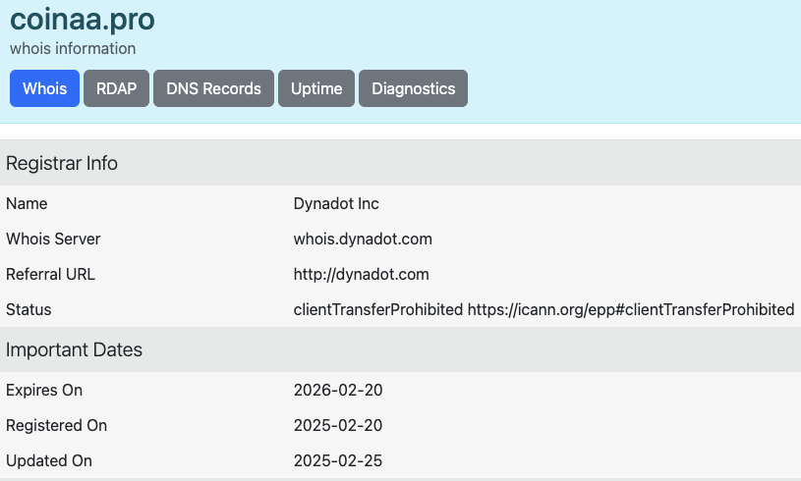Switch to the Diagnostics tab
Screen dimensions: 801x481
(x=413, y=88)
